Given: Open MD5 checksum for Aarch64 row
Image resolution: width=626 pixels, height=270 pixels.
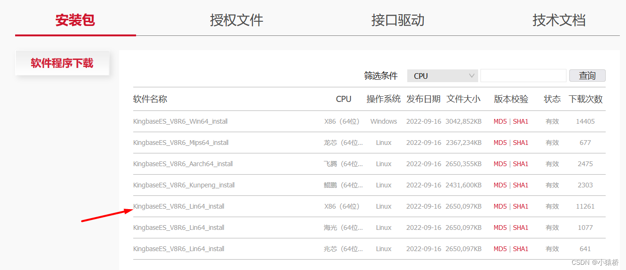Looking at the screenshot, I should pyautogui.click(x=500, y=164).
